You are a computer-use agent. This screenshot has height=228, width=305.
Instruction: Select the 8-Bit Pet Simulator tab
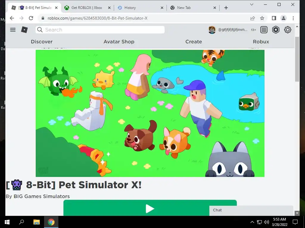[x=35, y=8]
